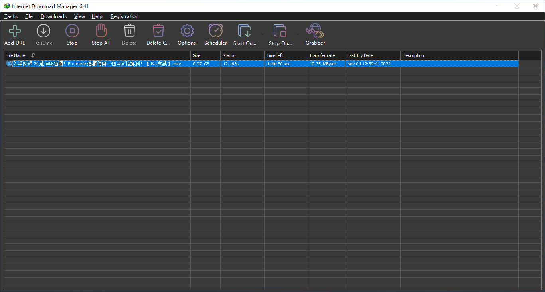Open the Tasks menu
Image resolution: width=545 pixels, height=292 pixels.
click(x=11, y=16)
